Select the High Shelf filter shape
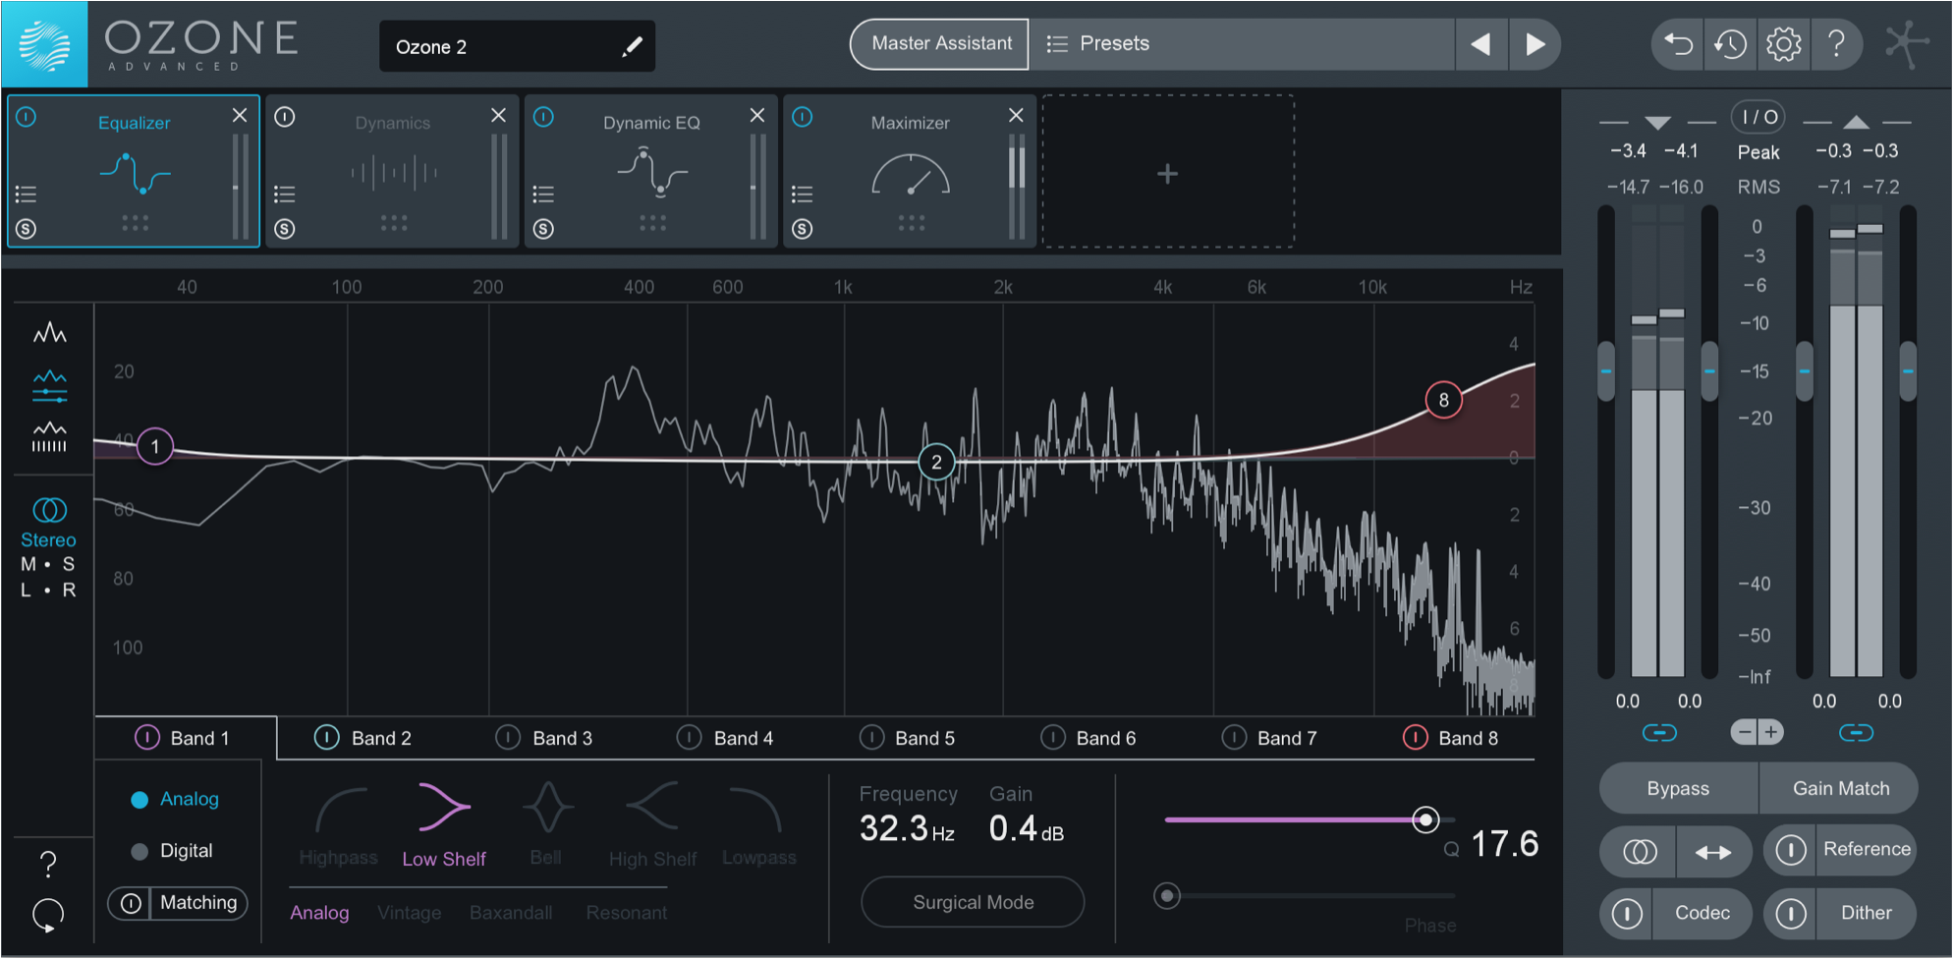The height and width of the screenshot is (959, 1953). pos(652,826)
